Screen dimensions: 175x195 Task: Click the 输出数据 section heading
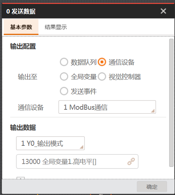23,128
